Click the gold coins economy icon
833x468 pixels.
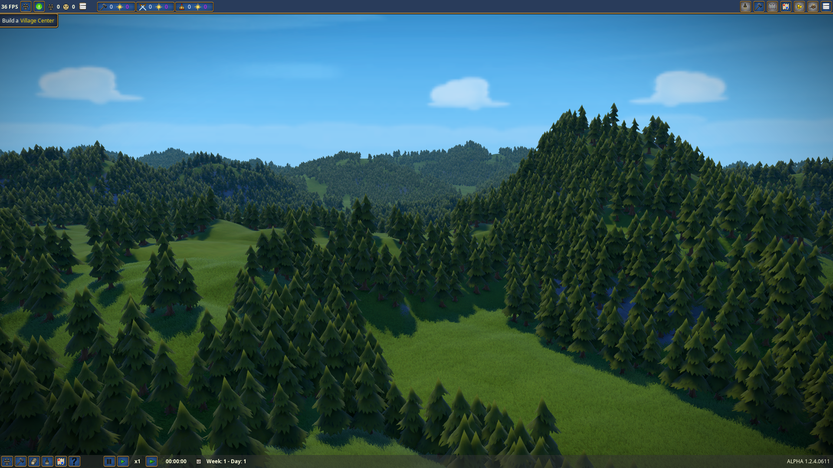pos(799,6)
